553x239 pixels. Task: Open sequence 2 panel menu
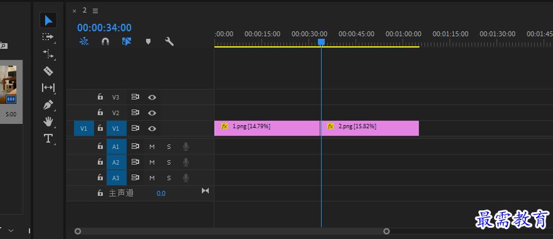coord(95,11)
